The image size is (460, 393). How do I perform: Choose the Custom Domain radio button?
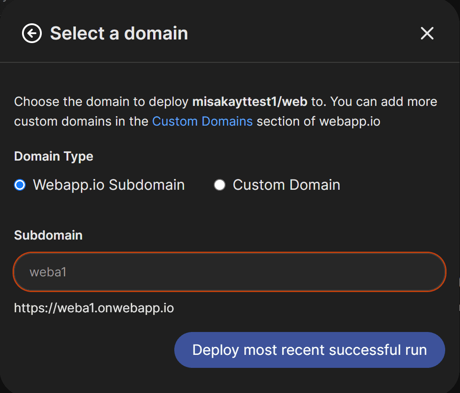(220, 185)
